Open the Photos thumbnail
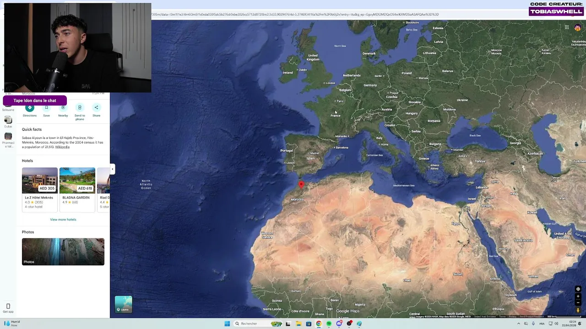The image size is (586, 329). (x=63, y=251)
